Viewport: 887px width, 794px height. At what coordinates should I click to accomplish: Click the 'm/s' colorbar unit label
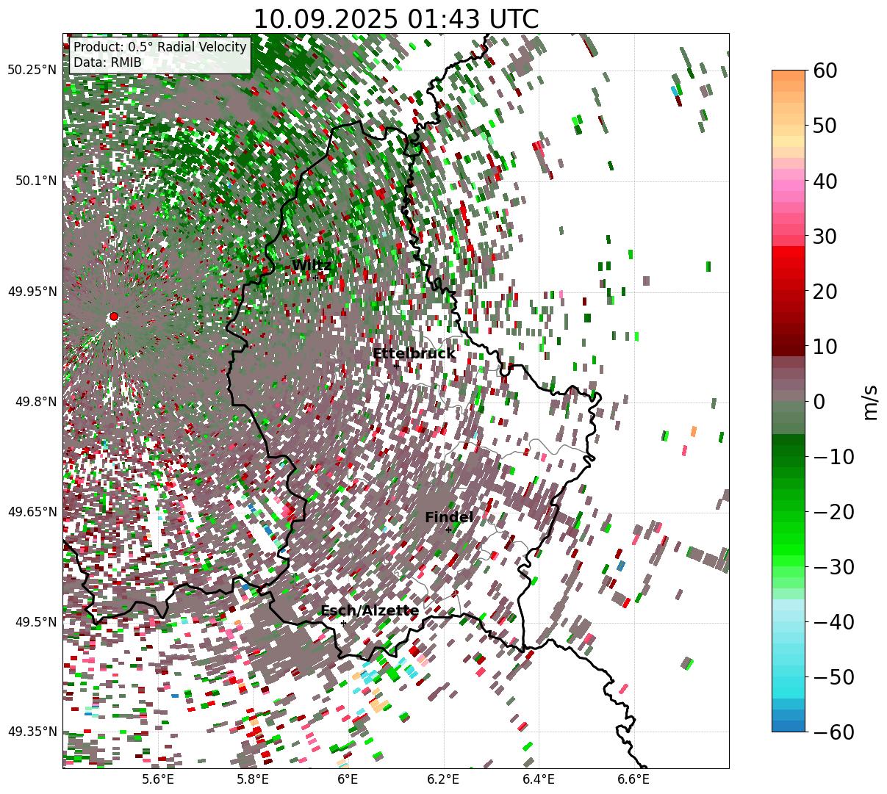pyautogui.click(x=871, y=401)
